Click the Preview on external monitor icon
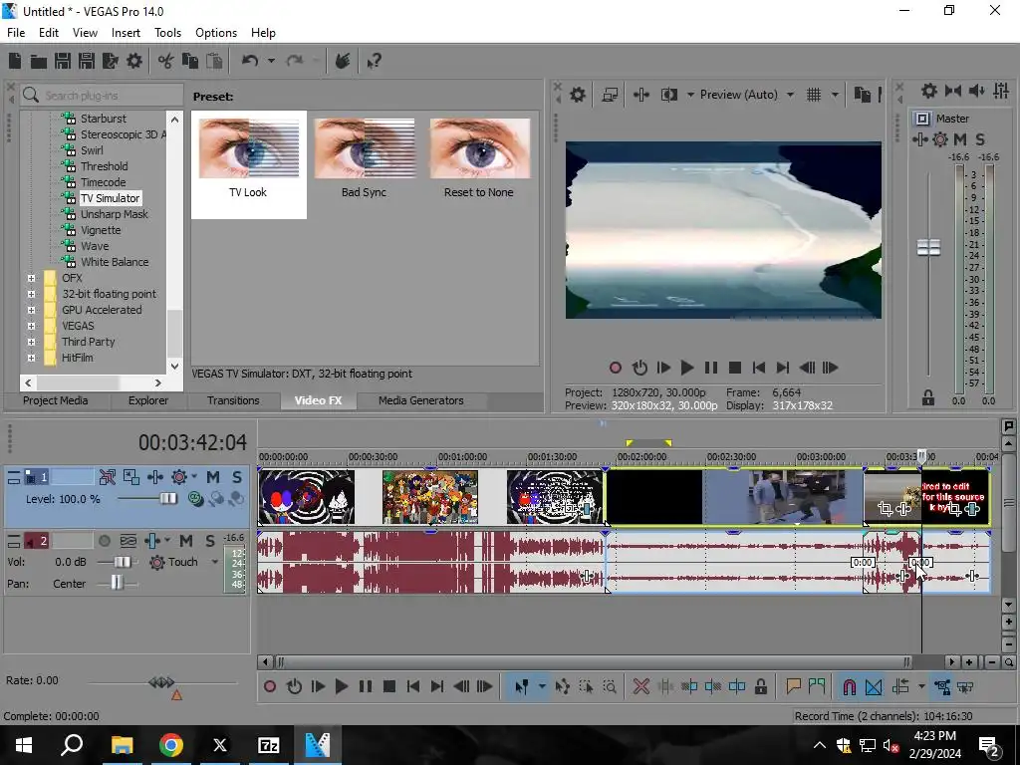Image resolution: width=1020 pixels, height=765 pixels. [610, 95]
